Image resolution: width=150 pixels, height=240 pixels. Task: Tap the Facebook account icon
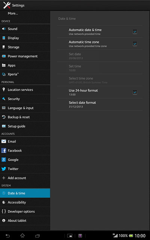[x=4, y=150]
